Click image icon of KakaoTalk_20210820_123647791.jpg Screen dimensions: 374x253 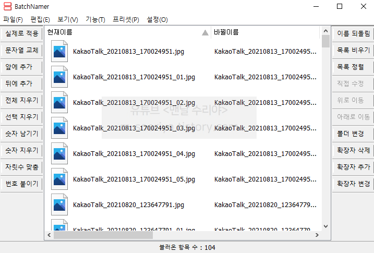(x=59, y=204)
